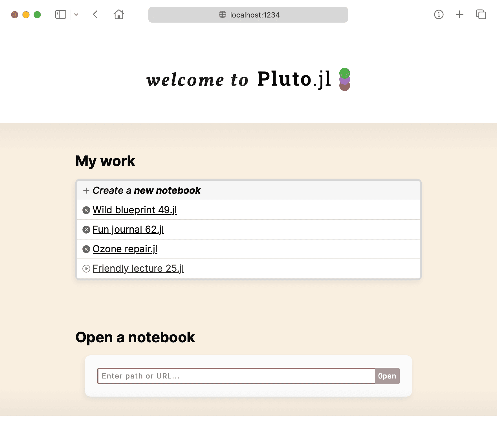
Task: Select the Ozone repair.jl notebook entry
Action: point(125,249)
